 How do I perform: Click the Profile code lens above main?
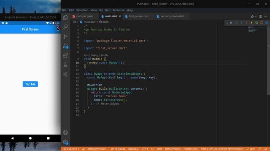104,55
